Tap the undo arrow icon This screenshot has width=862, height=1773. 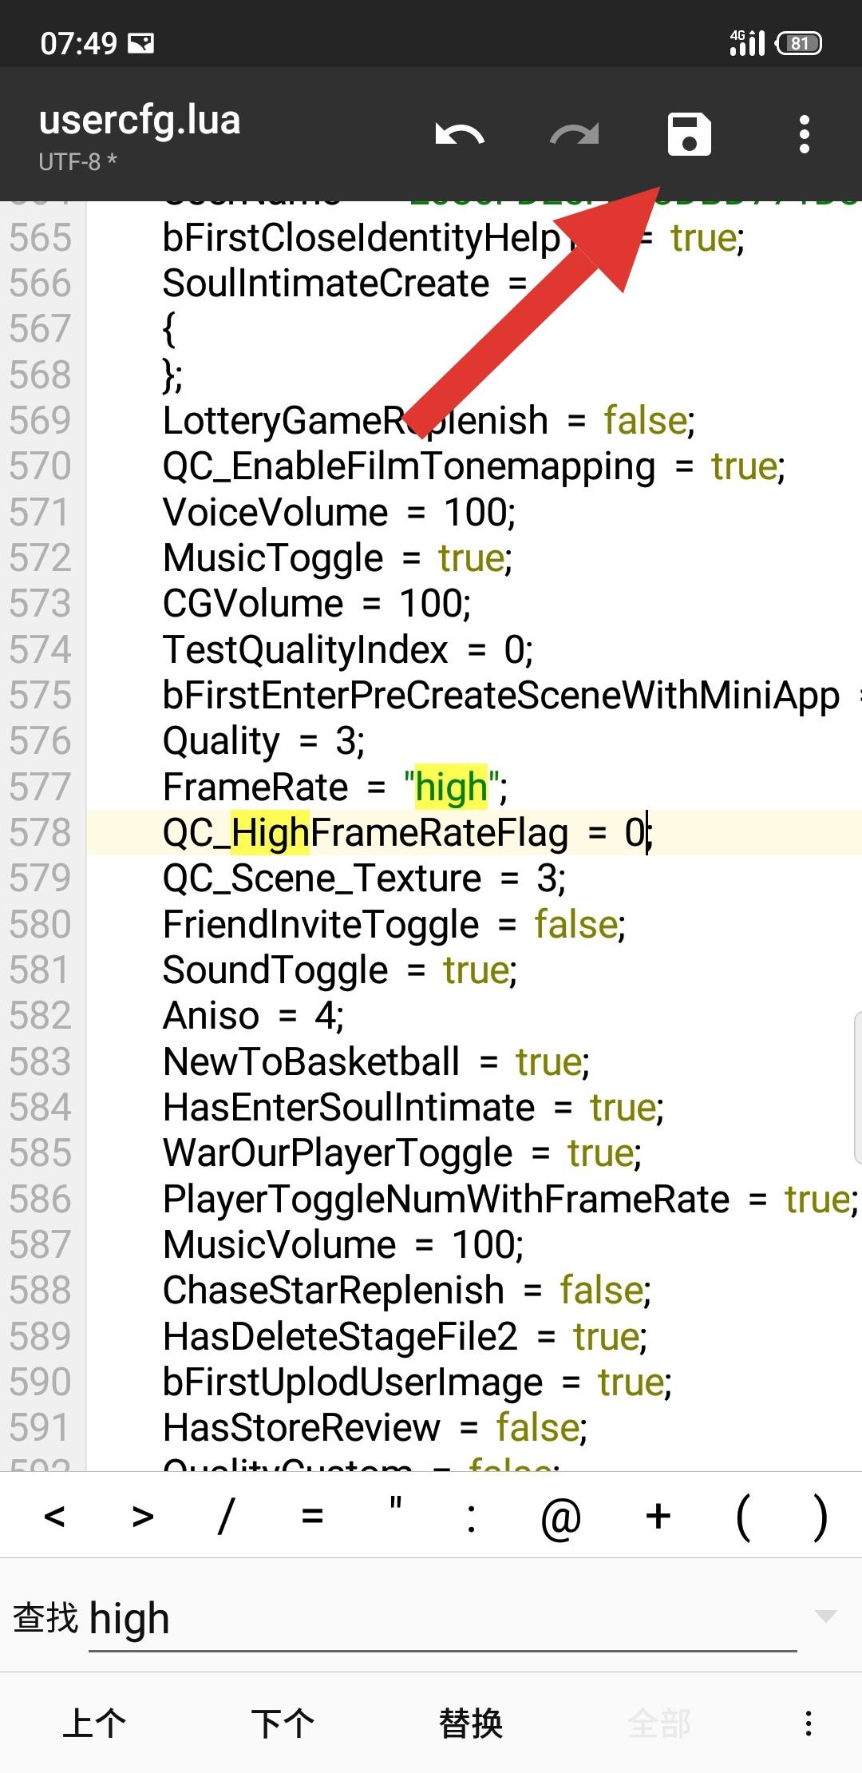tap(460, 134)
